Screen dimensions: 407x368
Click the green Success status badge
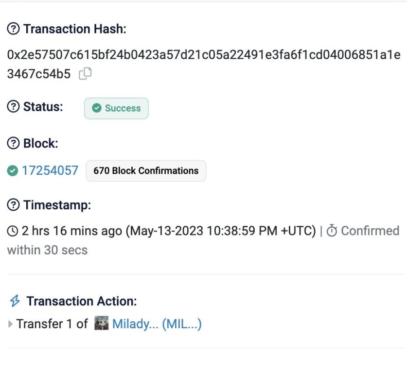point(117,108)
